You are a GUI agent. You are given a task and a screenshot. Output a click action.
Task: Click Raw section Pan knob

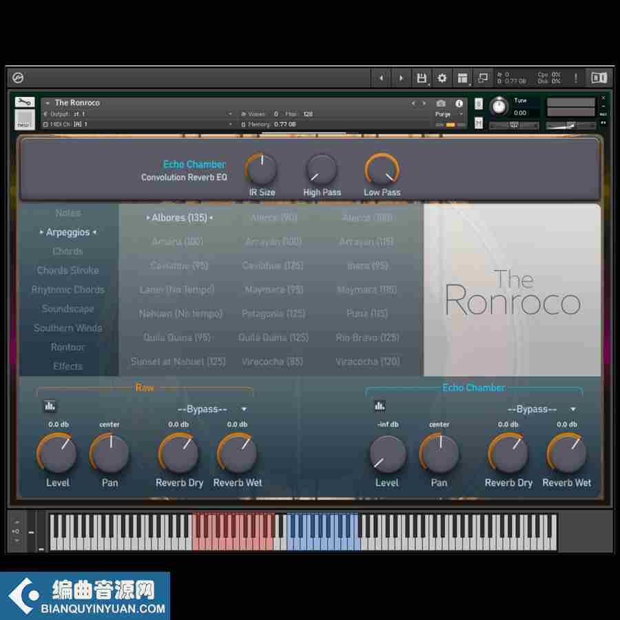click(x=110, y=453)
